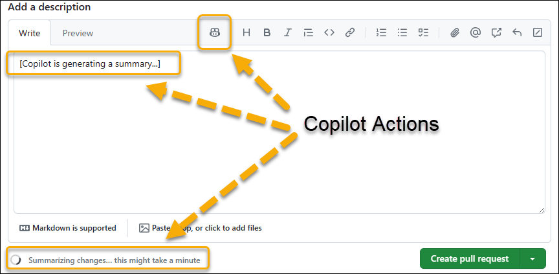
Task: Insert a heading with H icon
Action: (246, 33)
